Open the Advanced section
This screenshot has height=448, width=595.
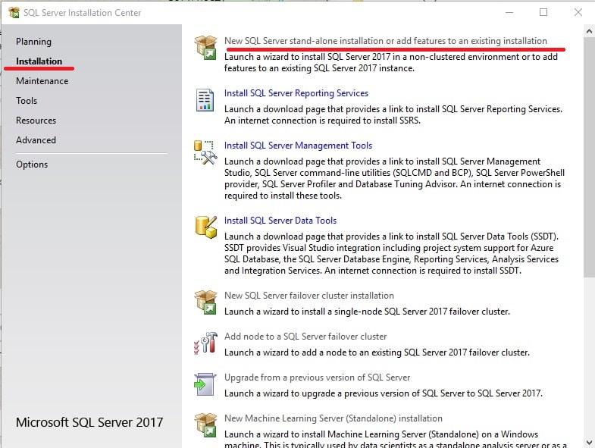click(x=36, y=140)
